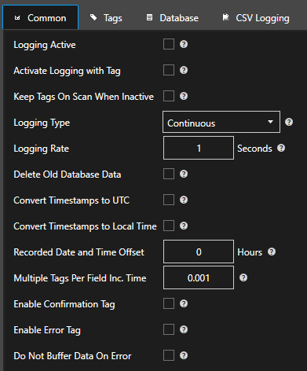
Task: Switch to the Tags tab
Action: pos(106,18)
